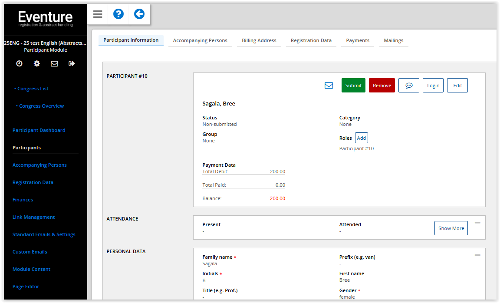
Task: Open the Payments tab
Action: click(x=358, y=40)
